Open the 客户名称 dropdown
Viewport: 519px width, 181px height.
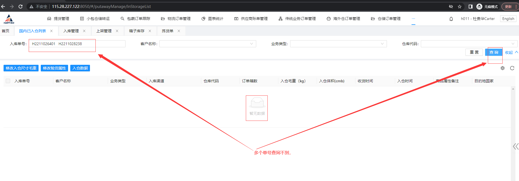[208, 44]
